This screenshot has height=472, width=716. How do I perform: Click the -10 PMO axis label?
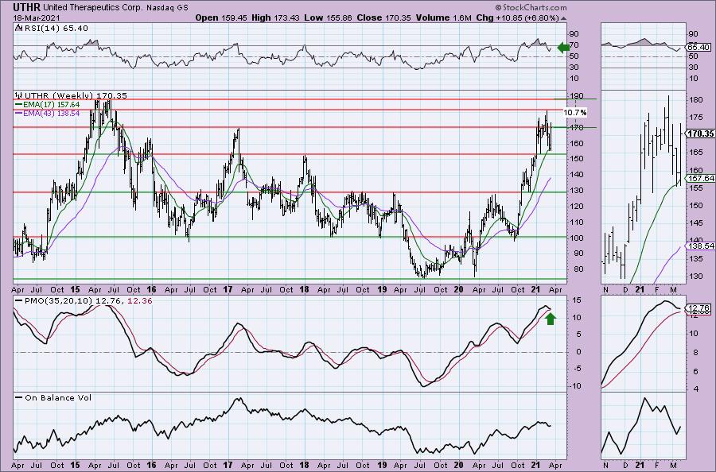(576, 386)
